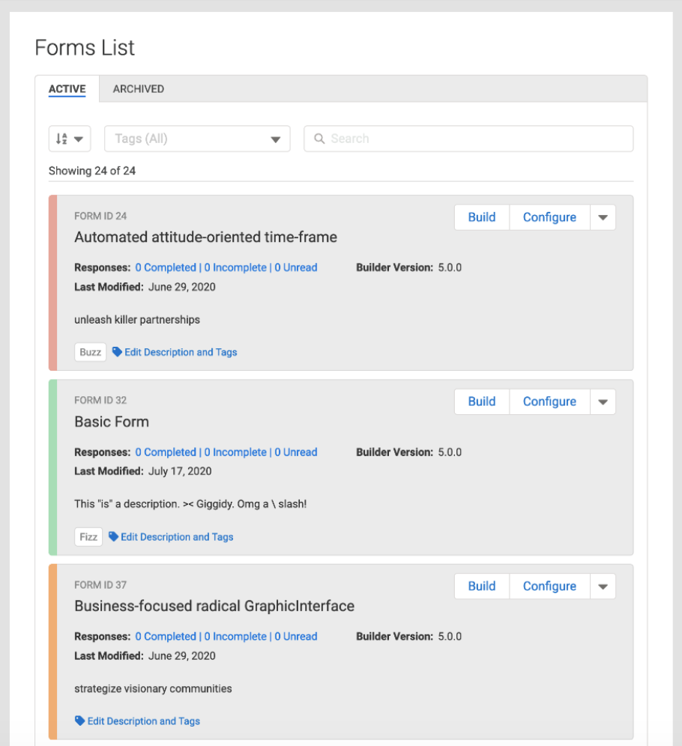The width and height of the screenshot is (682, 746).
Task: Click tag icon on Automated attitude-oriented form
Action: pyautogui.click(x=117, y=351)
